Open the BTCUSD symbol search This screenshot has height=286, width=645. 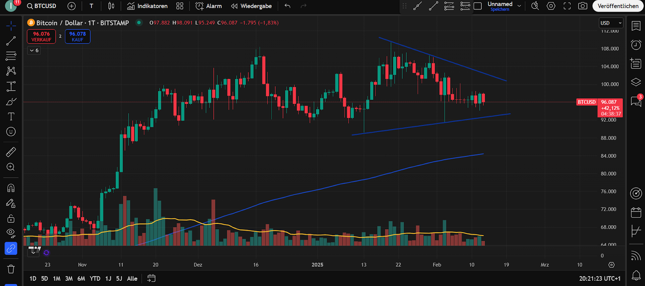click(x=42, y=6)
